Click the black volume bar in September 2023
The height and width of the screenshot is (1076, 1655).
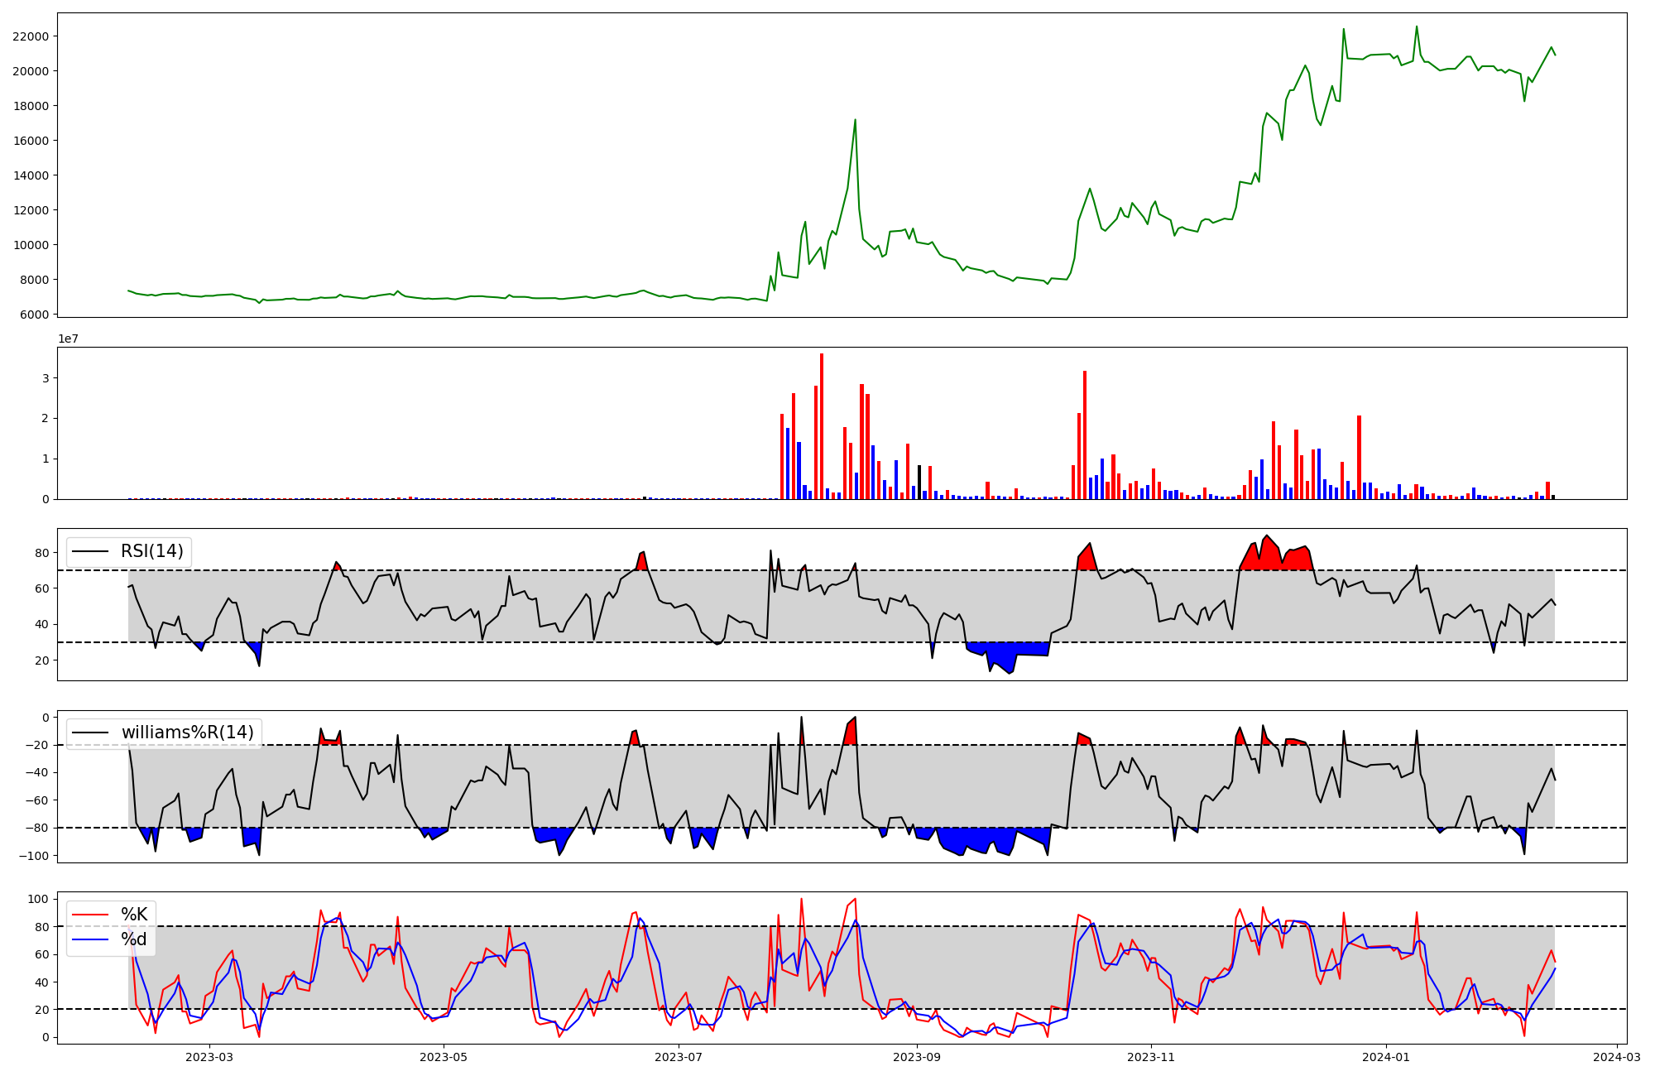[919, 483]
